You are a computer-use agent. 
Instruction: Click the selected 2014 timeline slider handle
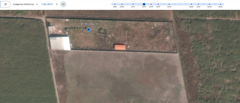point(144,4)
